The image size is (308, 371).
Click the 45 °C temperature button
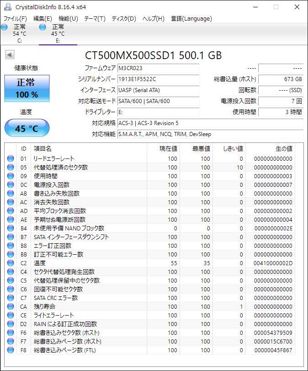[27, 128]
